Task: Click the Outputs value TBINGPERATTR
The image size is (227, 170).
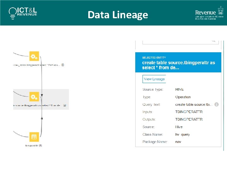Action: coord(189,119)
